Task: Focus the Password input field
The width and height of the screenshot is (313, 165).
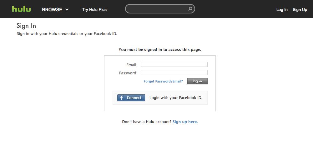Action: (174, 72)
